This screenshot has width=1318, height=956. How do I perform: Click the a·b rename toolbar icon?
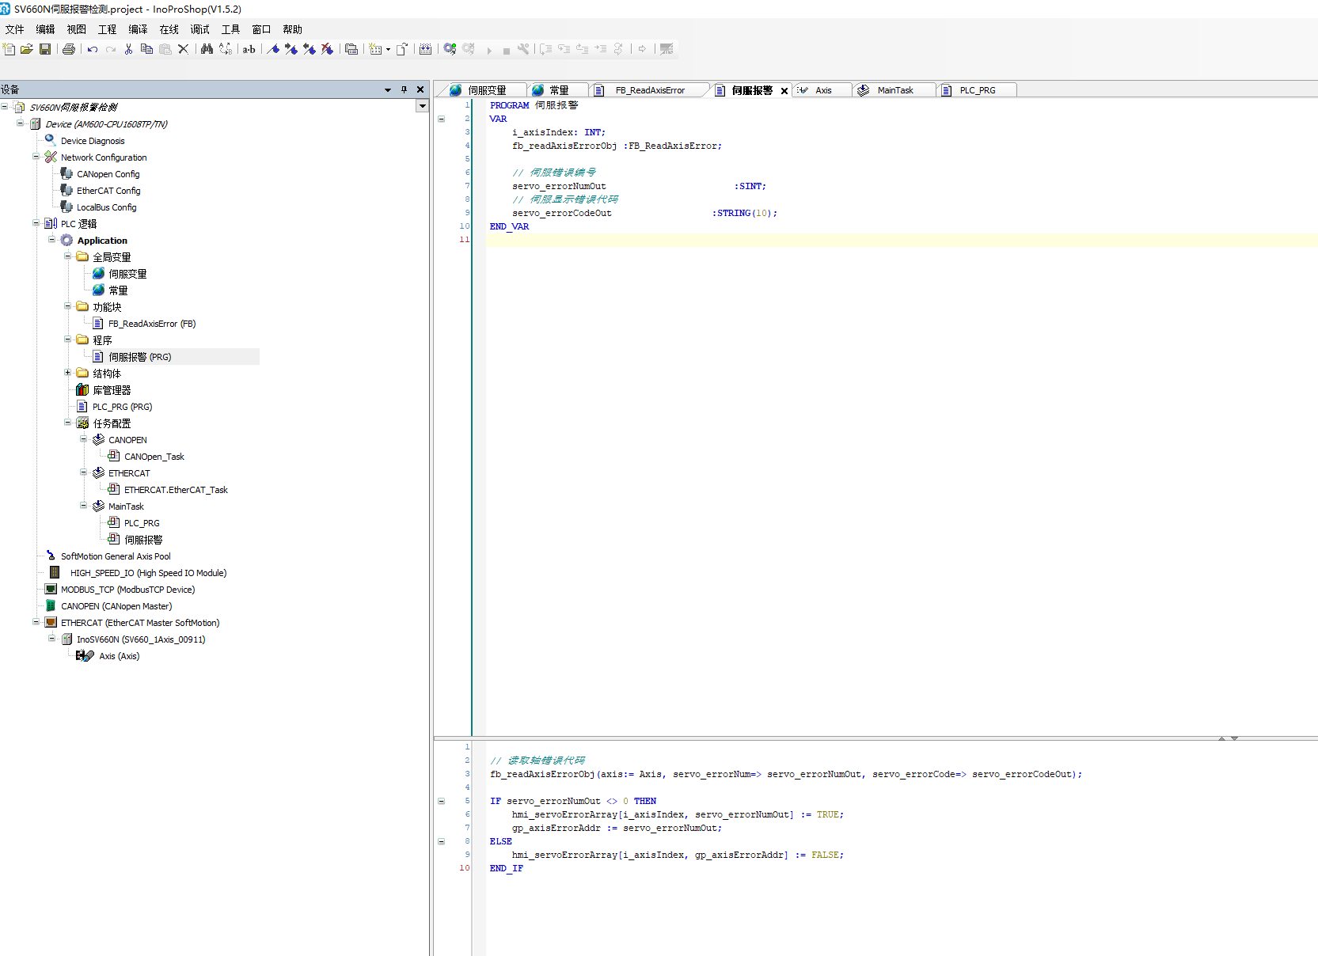pos(249,49)
